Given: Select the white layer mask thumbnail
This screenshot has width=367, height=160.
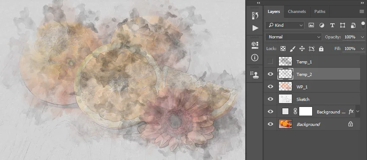Looking at the screenshot, I should click(306, 111).
